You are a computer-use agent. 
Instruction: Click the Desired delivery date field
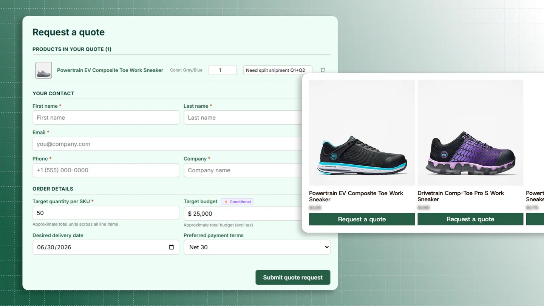coord(106,247)
